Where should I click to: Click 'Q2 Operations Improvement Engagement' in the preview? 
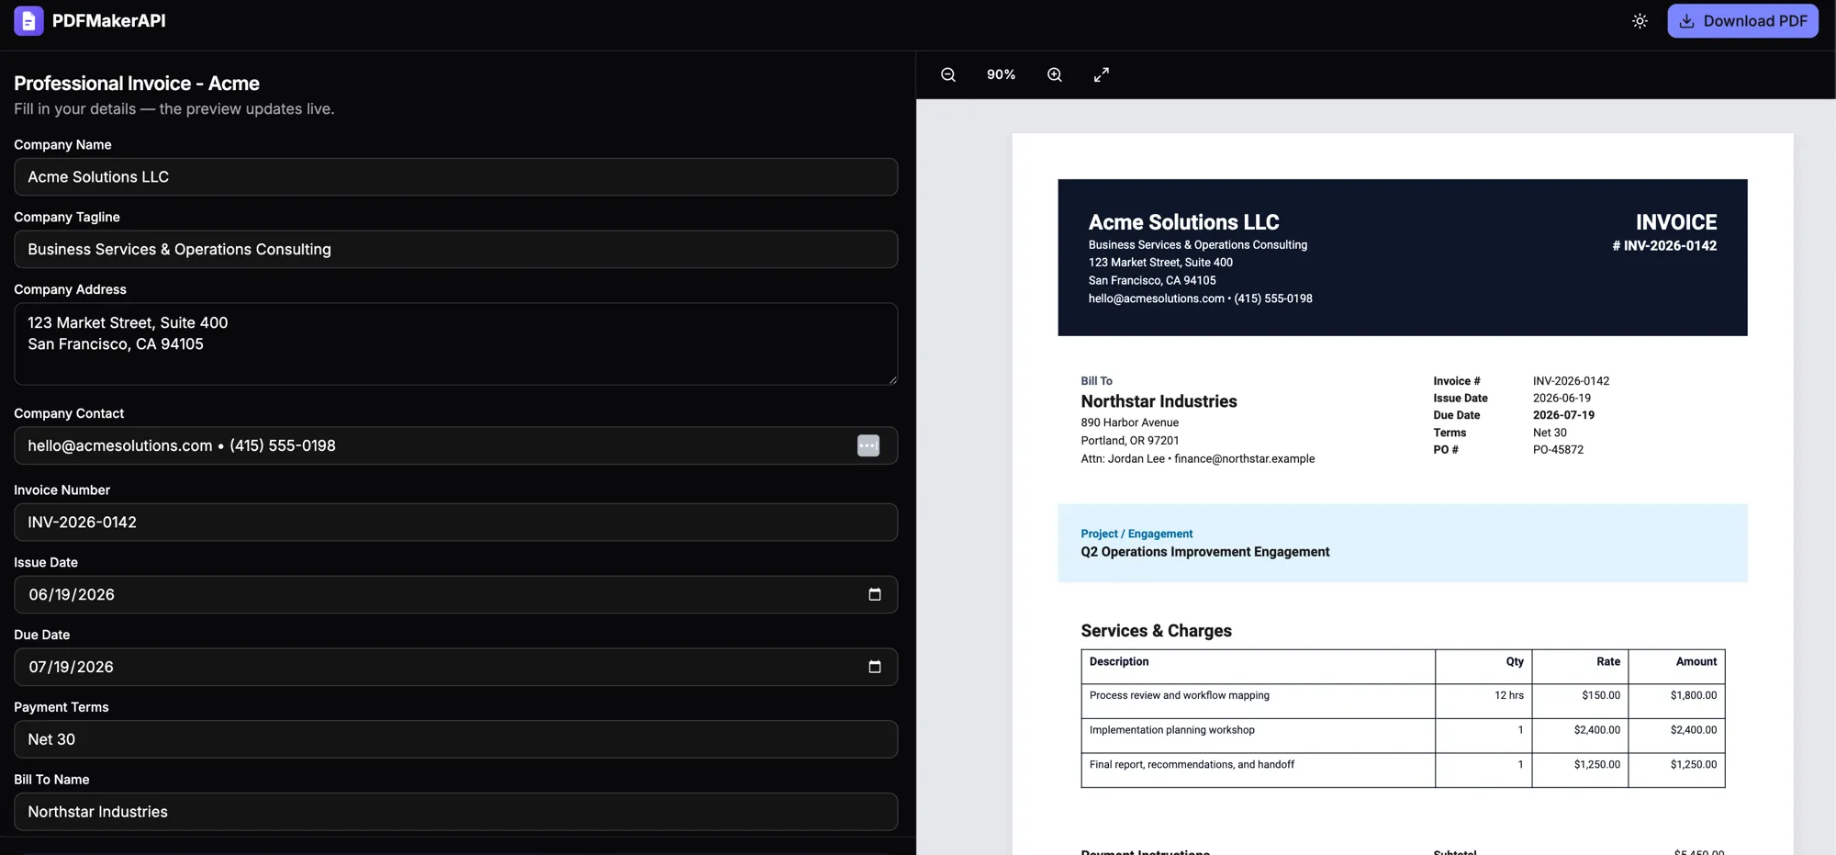[1204, 552]
